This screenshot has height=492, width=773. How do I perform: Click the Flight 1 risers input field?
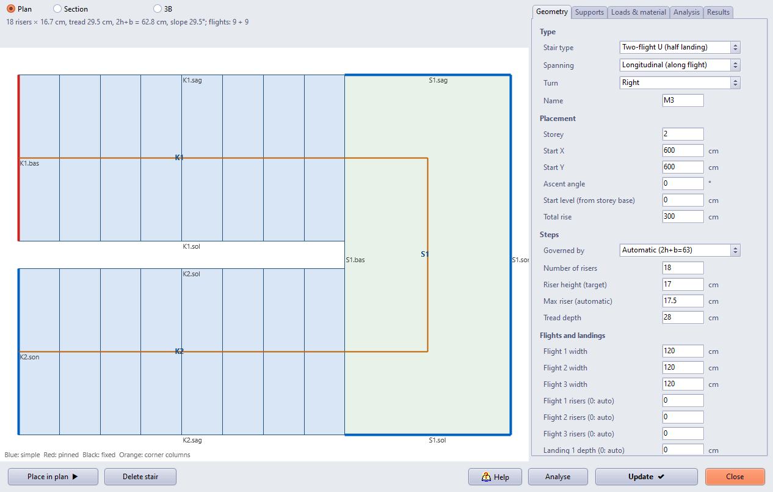coord(683,401)
